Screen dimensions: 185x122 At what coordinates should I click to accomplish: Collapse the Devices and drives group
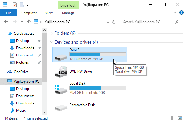point(52,42)
